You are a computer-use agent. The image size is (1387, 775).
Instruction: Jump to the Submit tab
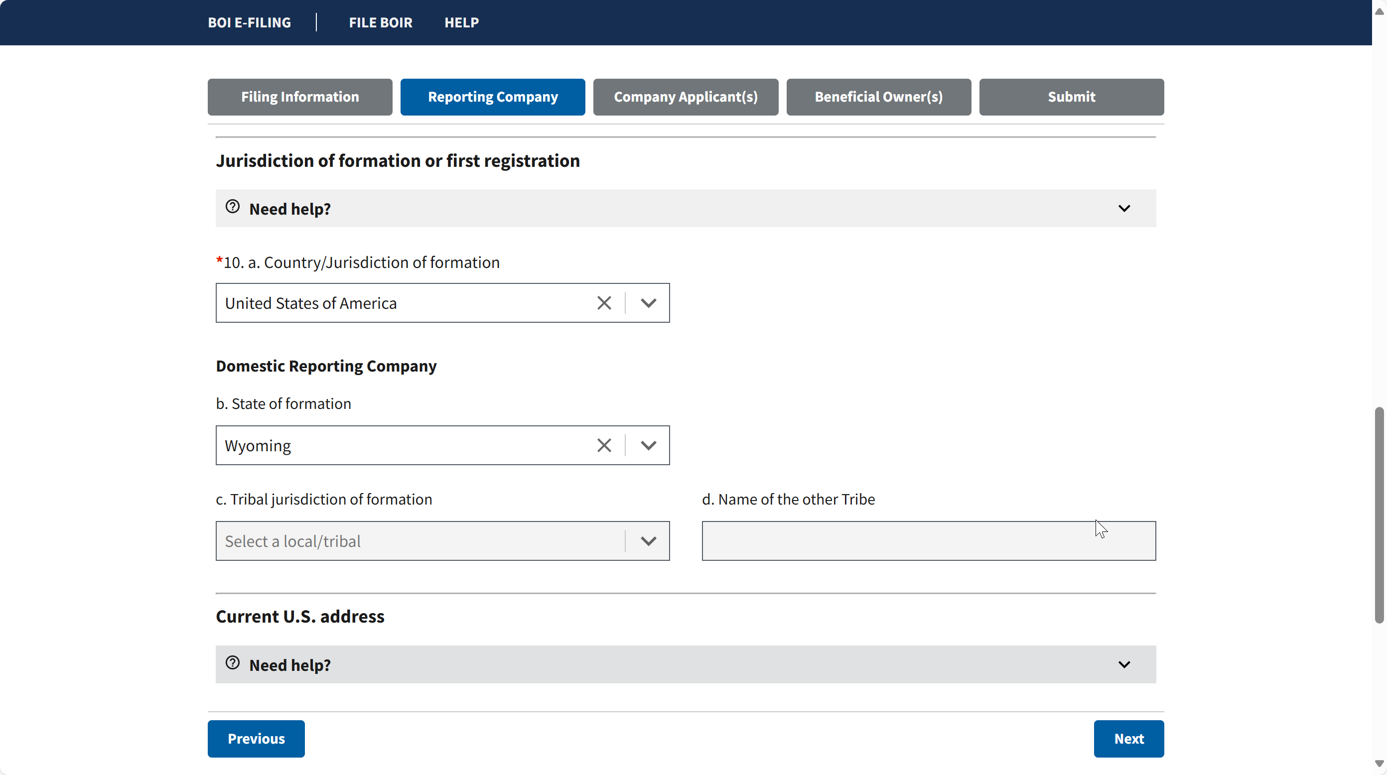[1072, 97]
